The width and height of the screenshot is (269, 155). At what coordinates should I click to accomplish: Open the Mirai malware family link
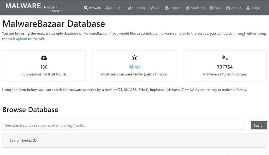[x=134, y=67]
